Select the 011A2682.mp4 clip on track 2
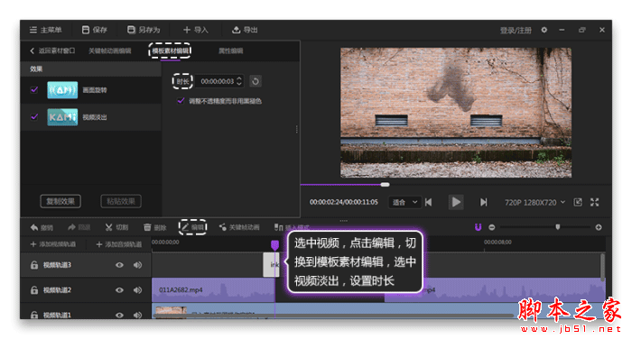This screenshot has width=632, height=339. pos(213,290)
